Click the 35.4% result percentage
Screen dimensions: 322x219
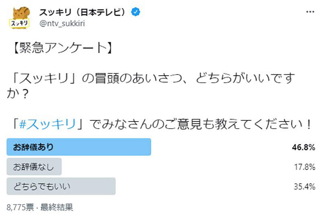[304, 186]
